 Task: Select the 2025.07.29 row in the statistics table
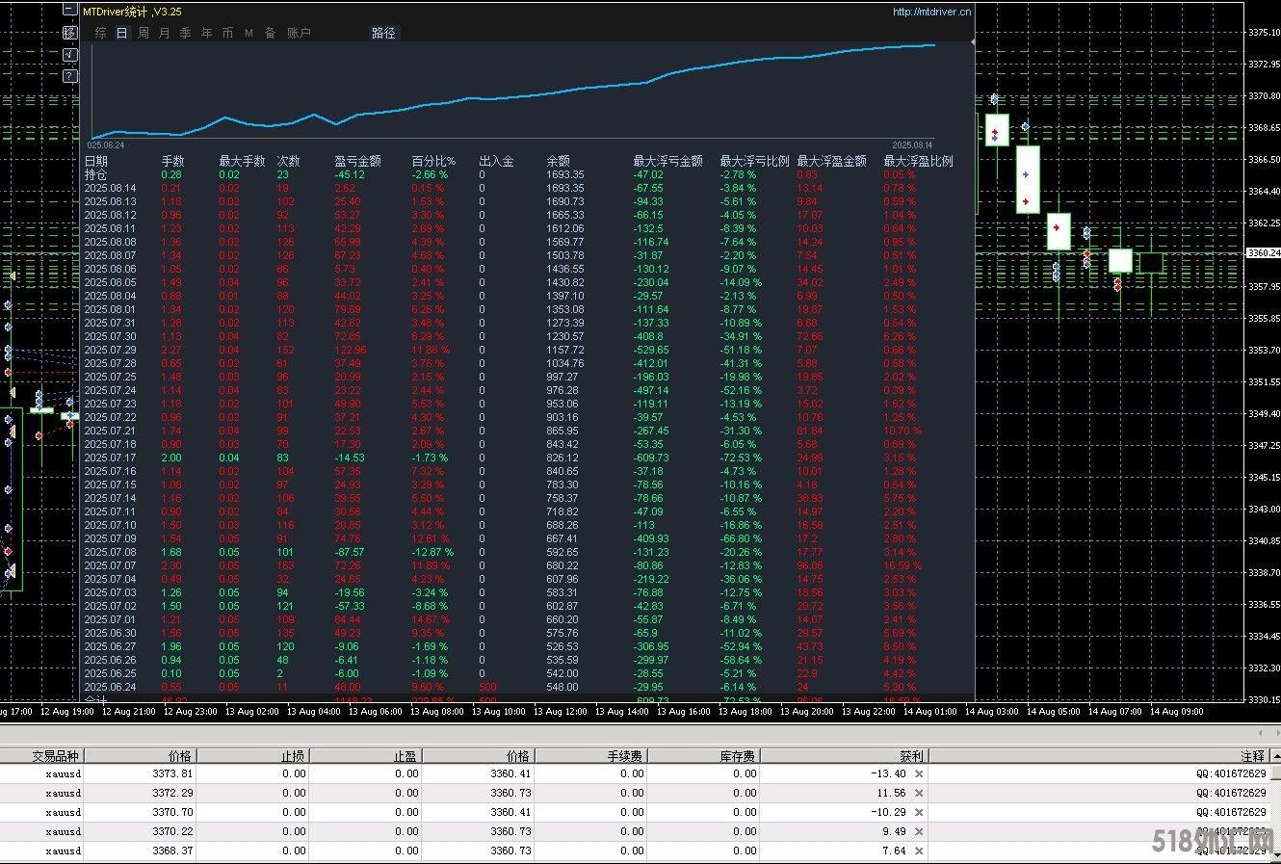pos(110,350)
